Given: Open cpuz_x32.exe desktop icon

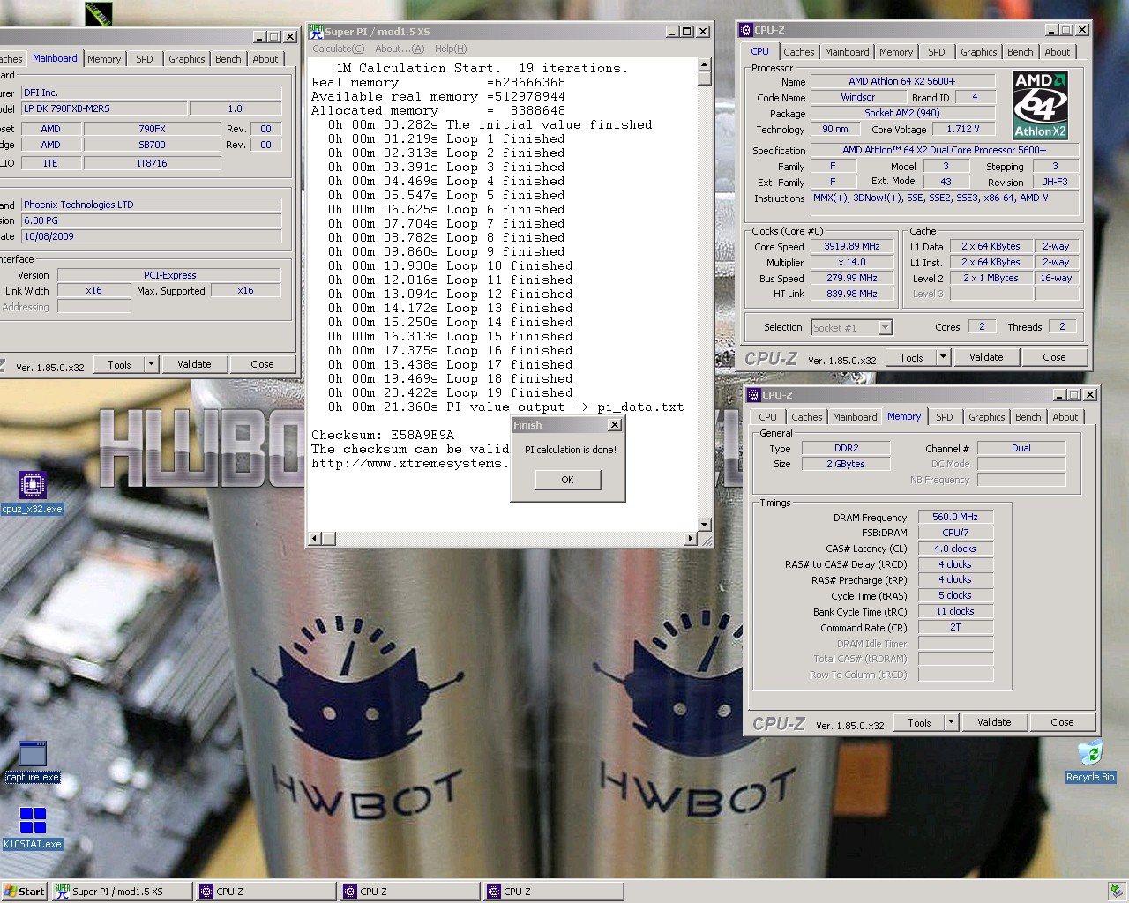Looking at the screenshot, I should tap(33, 493).
